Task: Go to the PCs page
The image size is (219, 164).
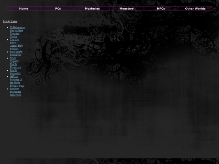Action: tap(58, 9)
